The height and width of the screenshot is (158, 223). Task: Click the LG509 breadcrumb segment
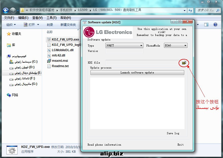(83, 10)
